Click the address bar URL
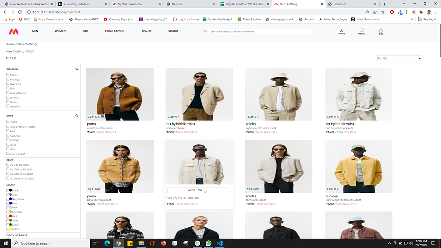Image resolution: width=441 pixels, height=248 pixels. 56,12
